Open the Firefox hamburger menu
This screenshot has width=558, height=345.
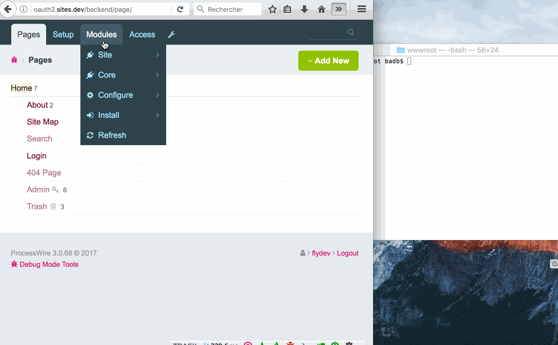click(362, 9)
